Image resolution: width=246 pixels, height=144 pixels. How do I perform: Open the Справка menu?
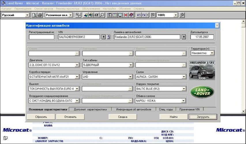point(139,9)
